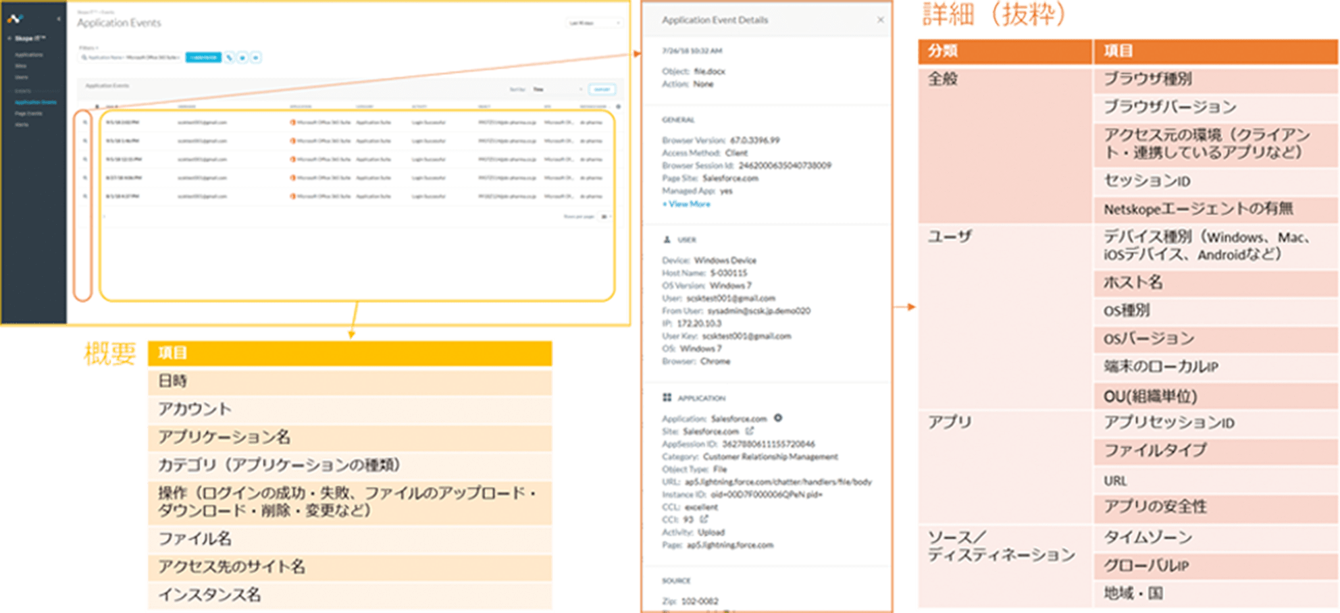The height and width of the screenshot is (613, 1340).
Task: Open Alerts in the sidebar
Action: click(x=22, y=125)
